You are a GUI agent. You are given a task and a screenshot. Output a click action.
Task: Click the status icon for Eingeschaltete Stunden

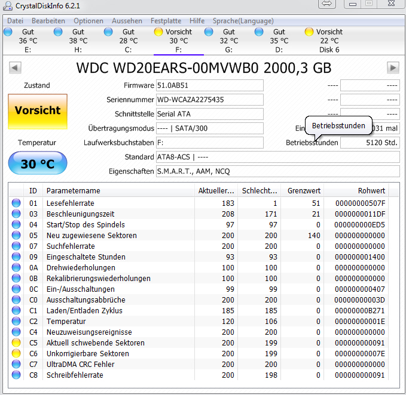point(16,257)
